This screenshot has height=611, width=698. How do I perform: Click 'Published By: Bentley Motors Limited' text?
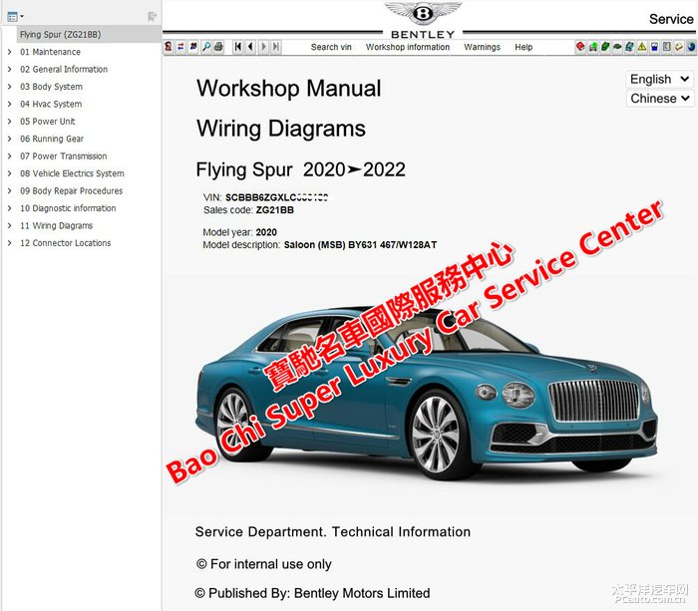tap(312, 593)
